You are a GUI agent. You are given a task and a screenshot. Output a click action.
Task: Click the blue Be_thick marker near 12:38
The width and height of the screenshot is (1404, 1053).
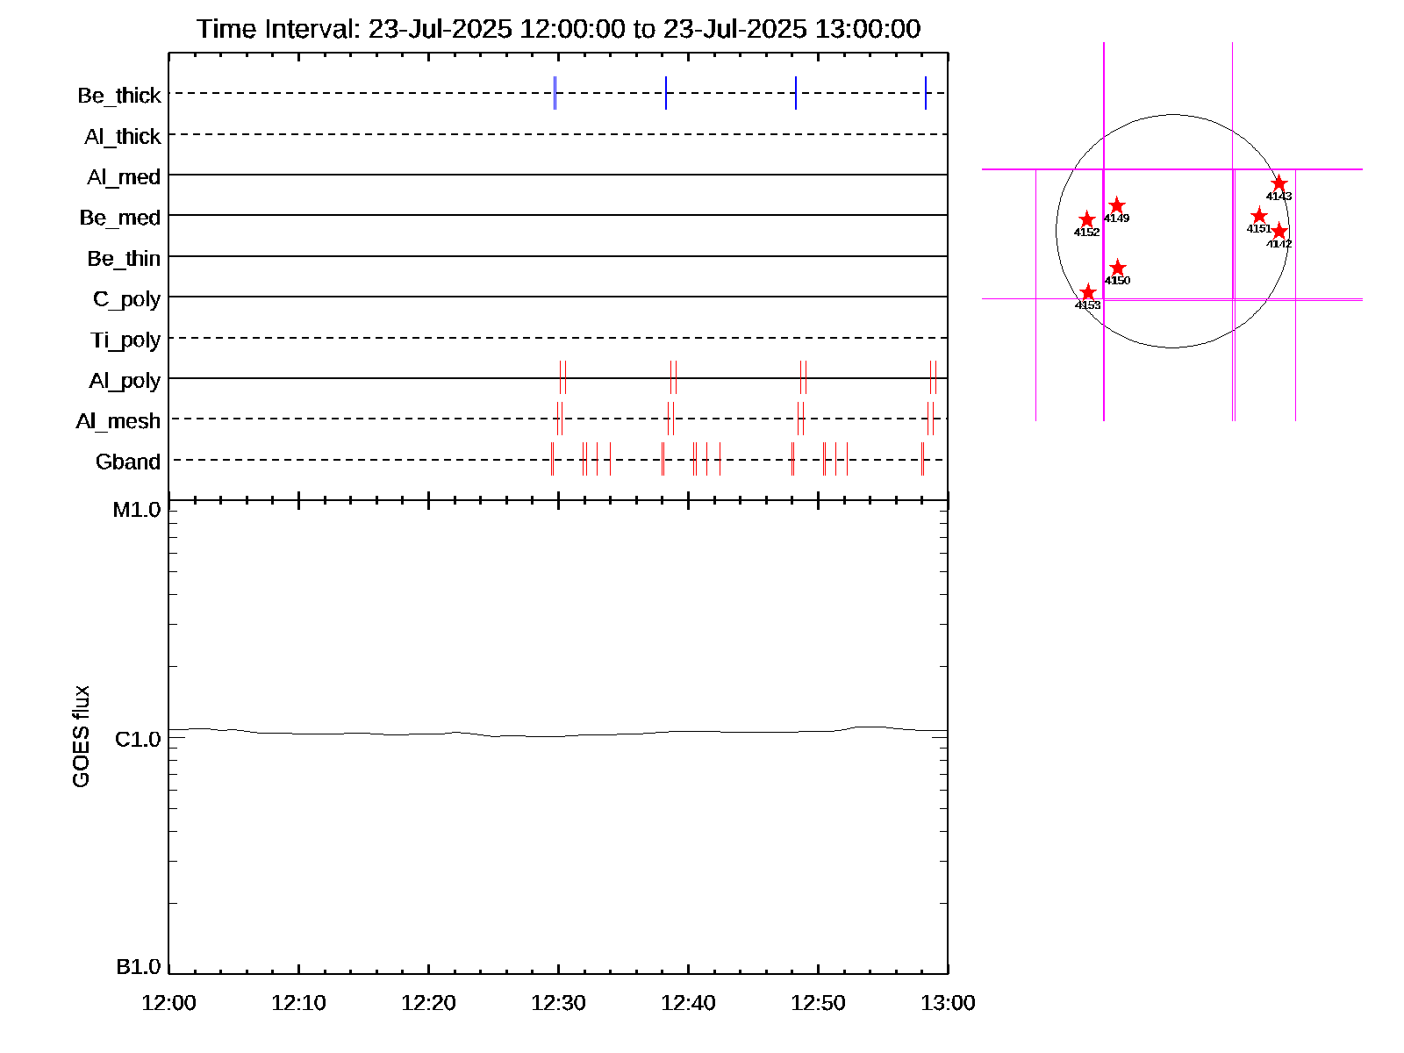666,93
